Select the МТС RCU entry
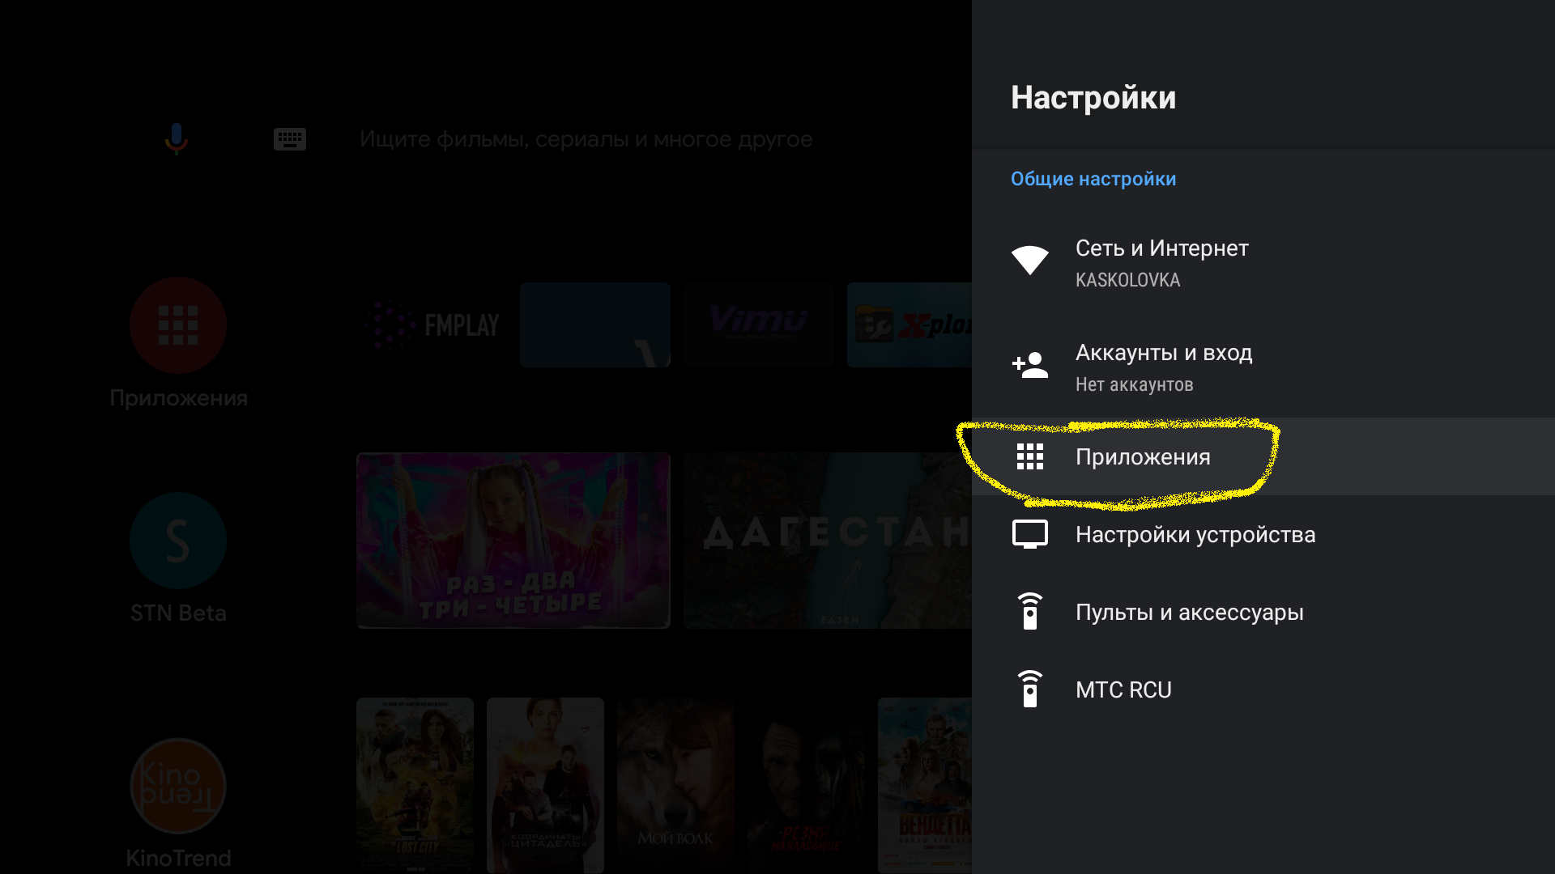 click(x=1123, y=690)
